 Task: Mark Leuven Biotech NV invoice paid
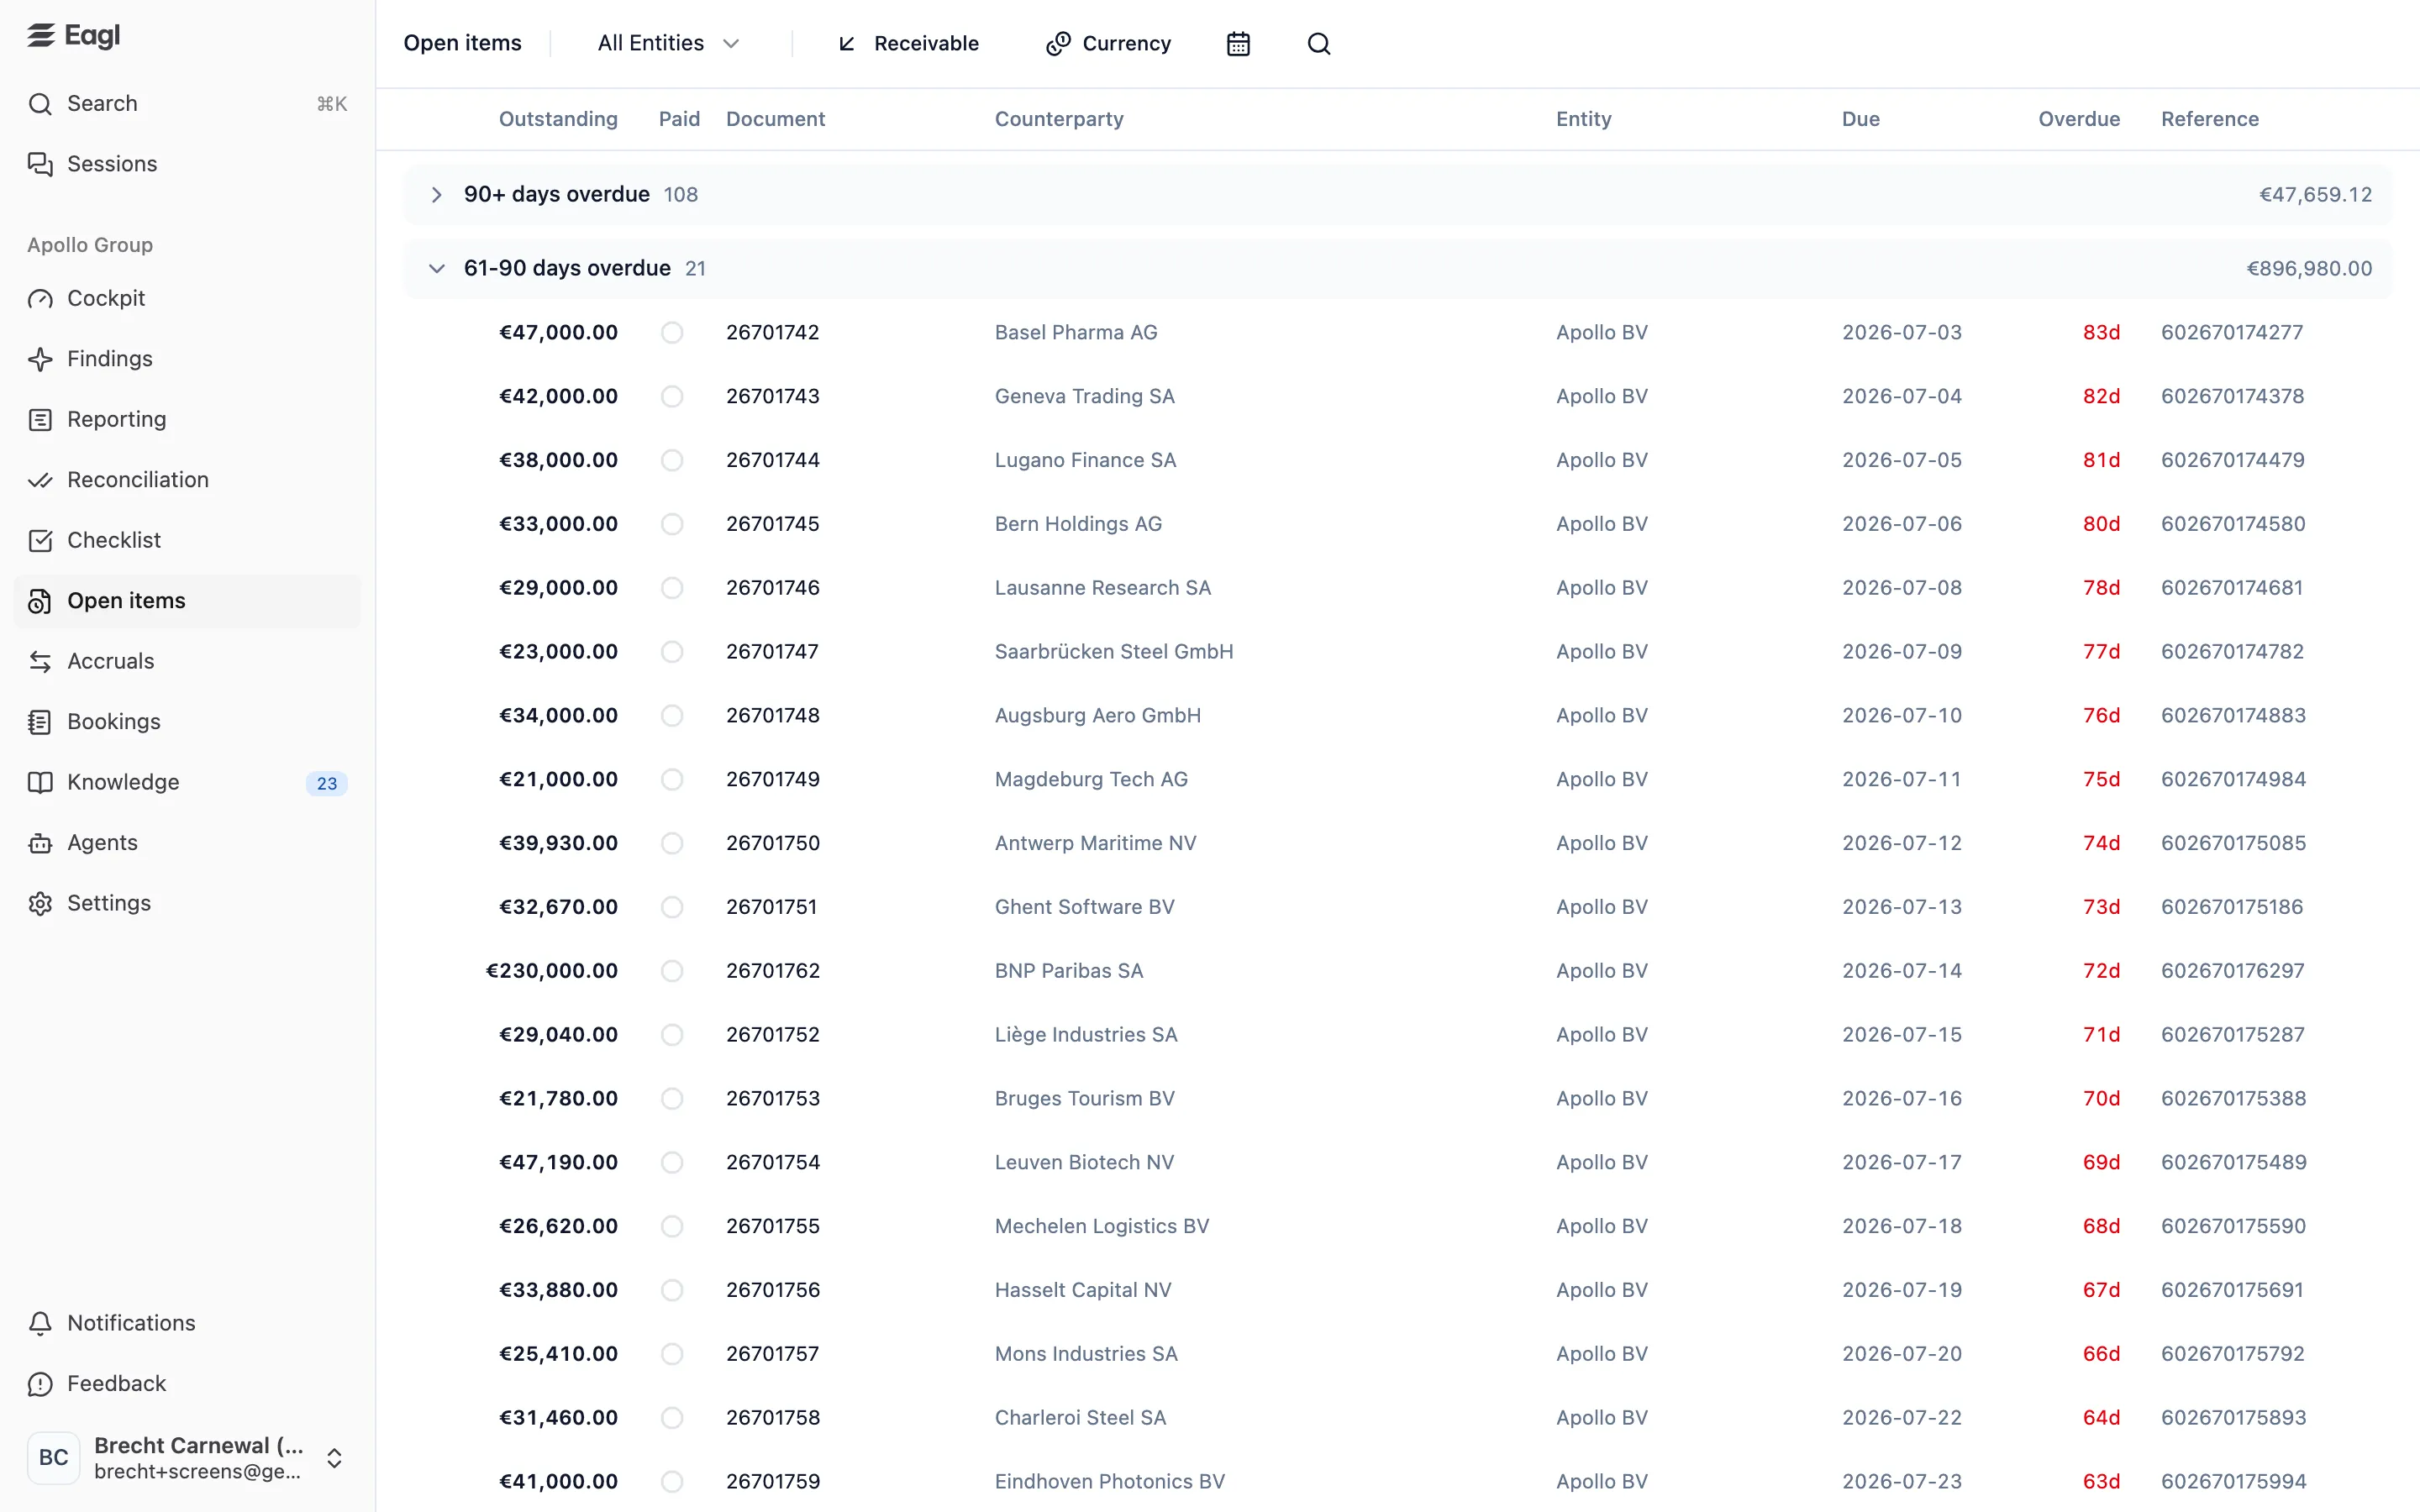[x=672, y=1163]
